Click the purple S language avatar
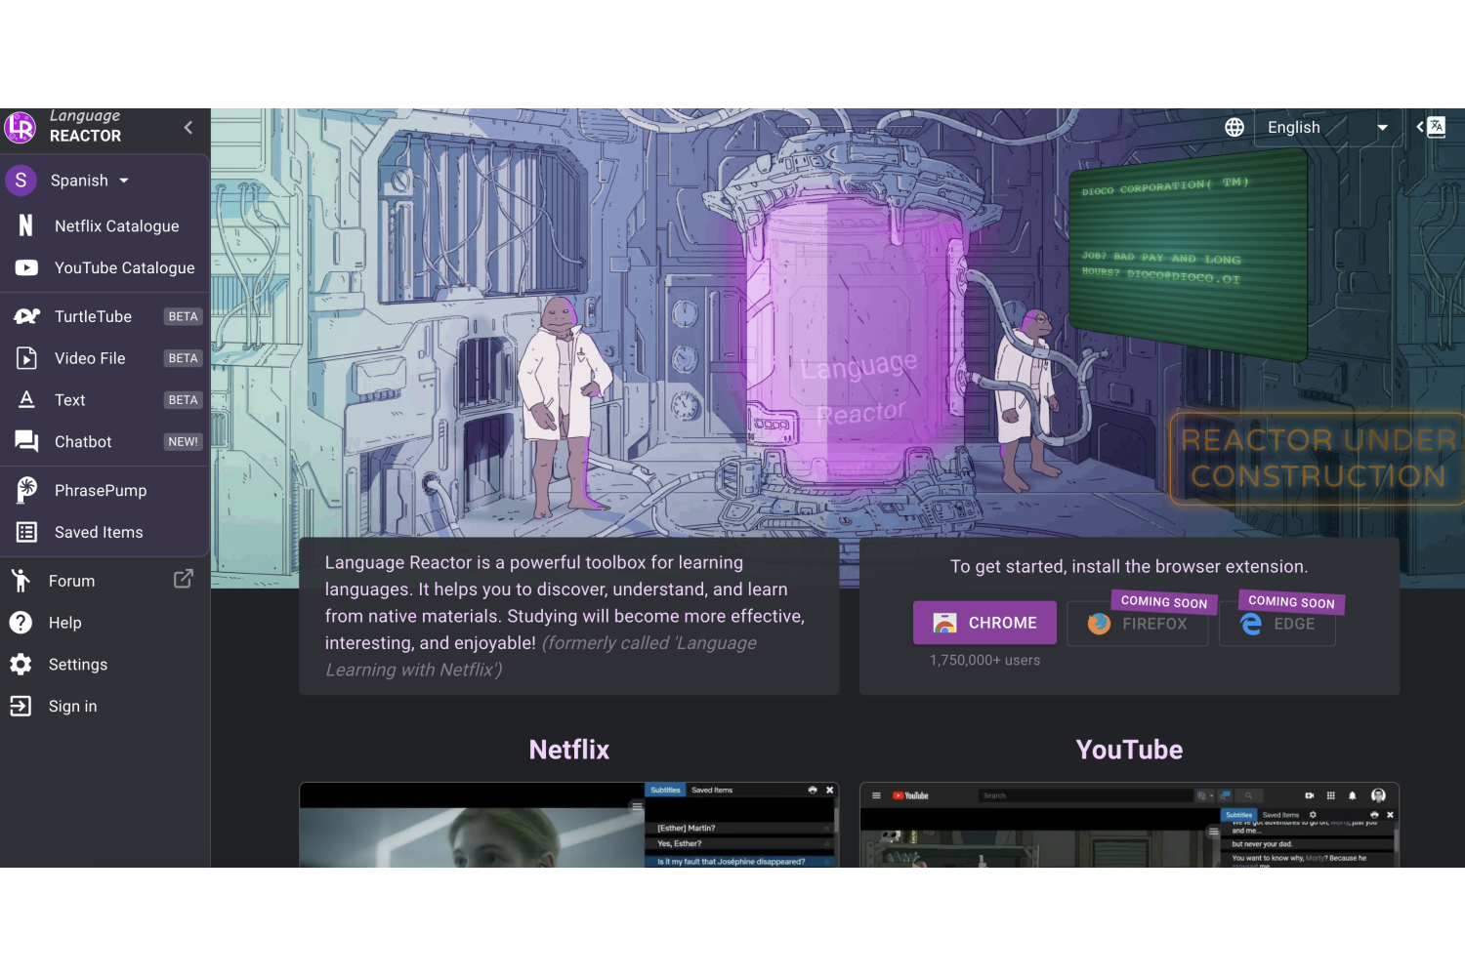 (21, 181)
